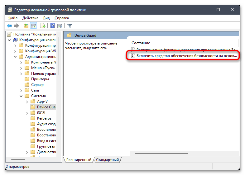Image resolution: width=245 pixels, height=175 pixels.
Task: Expand the Меню «Пуск» folder
Action: point(21,68)
